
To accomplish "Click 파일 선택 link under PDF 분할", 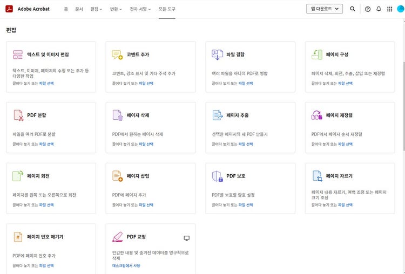I will coord(46,144).
